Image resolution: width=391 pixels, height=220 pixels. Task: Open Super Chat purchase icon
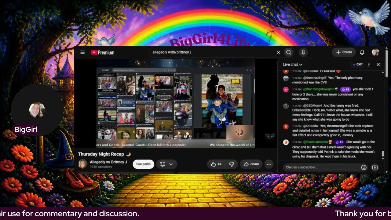(375, 167)
